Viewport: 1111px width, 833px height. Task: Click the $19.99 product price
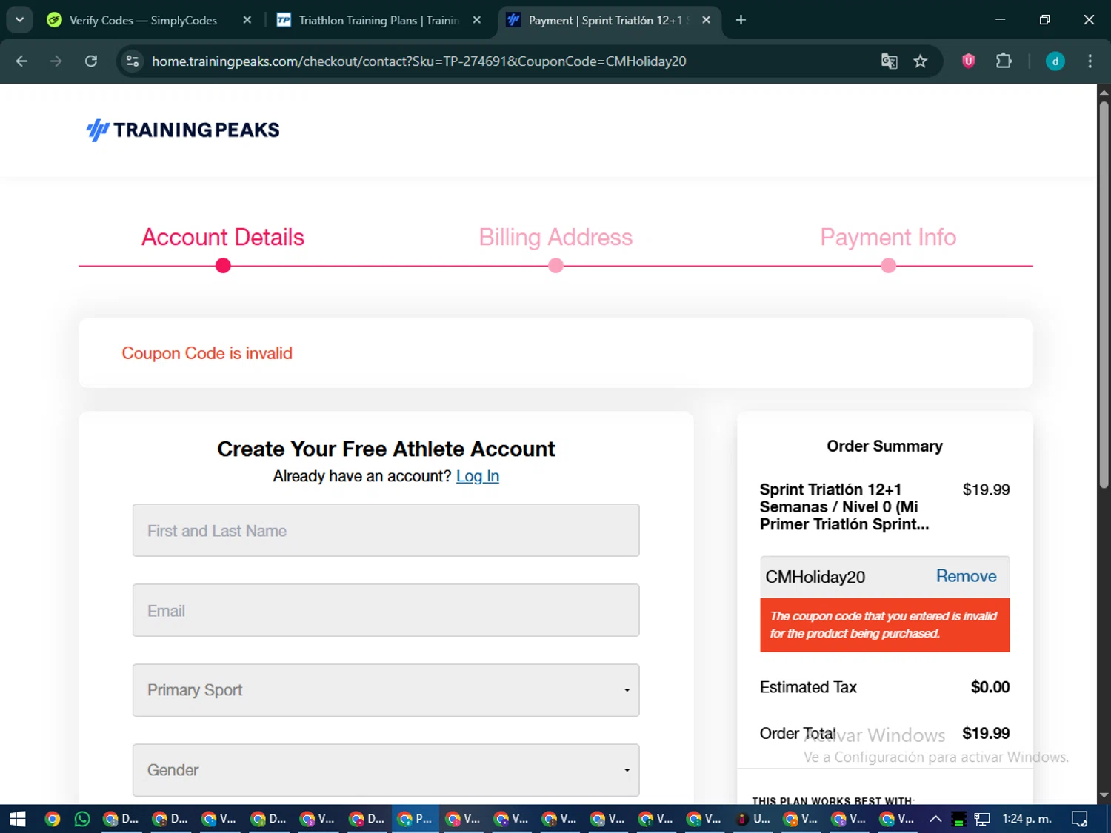pos(986,489)
